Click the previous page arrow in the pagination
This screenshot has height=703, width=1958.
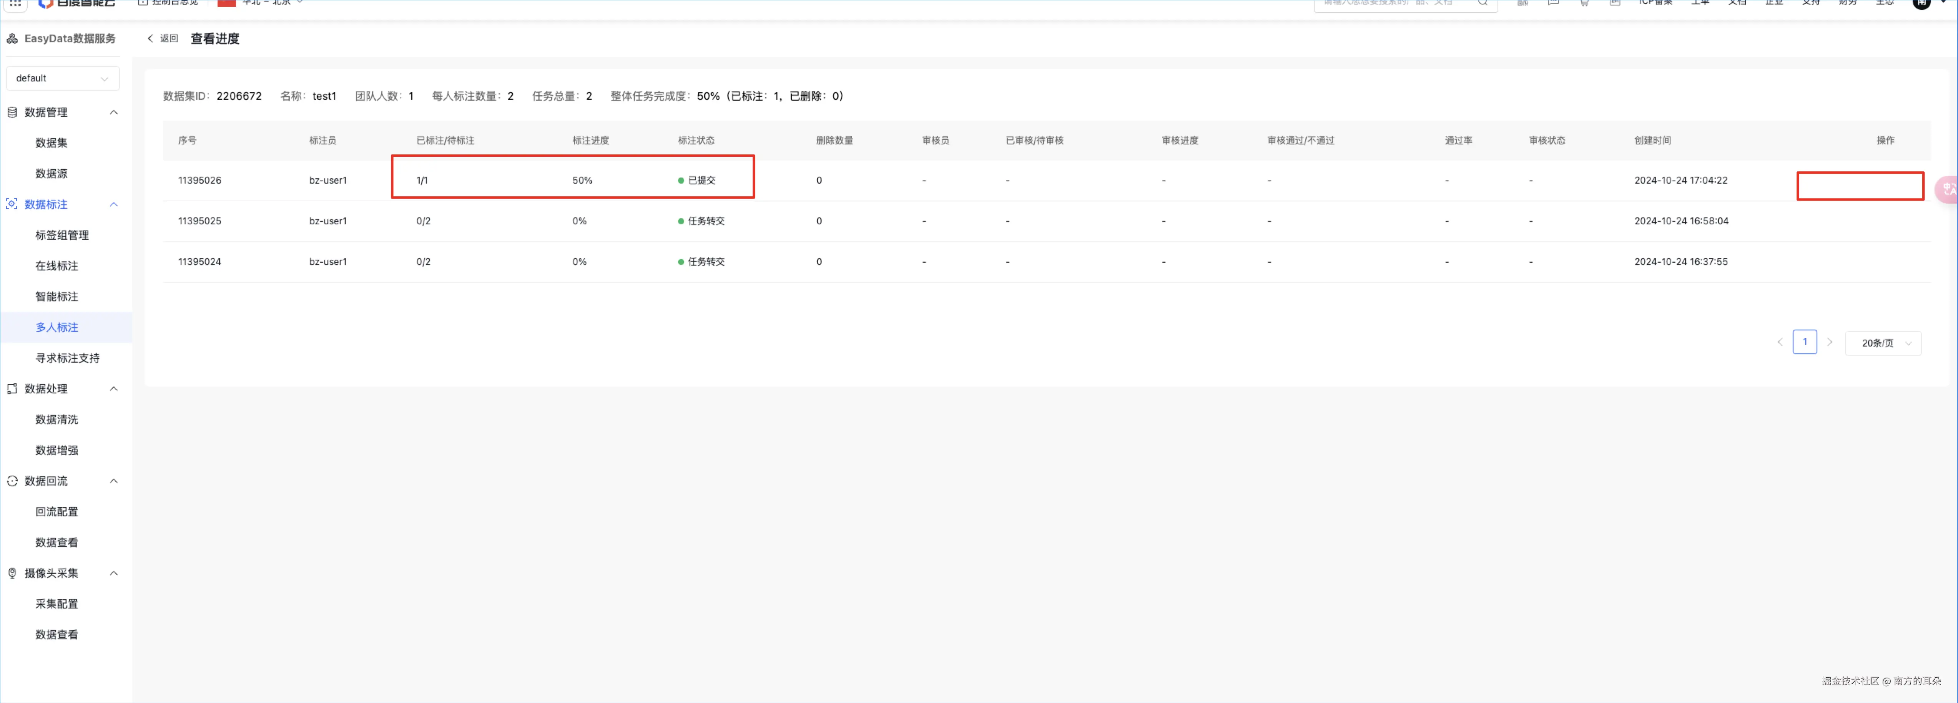[x=1779, y=342]
